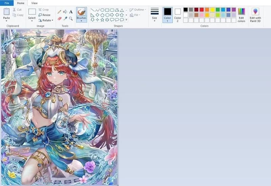
Task: Pick the Fill with color bucket tool
Action: click(65, 11)
